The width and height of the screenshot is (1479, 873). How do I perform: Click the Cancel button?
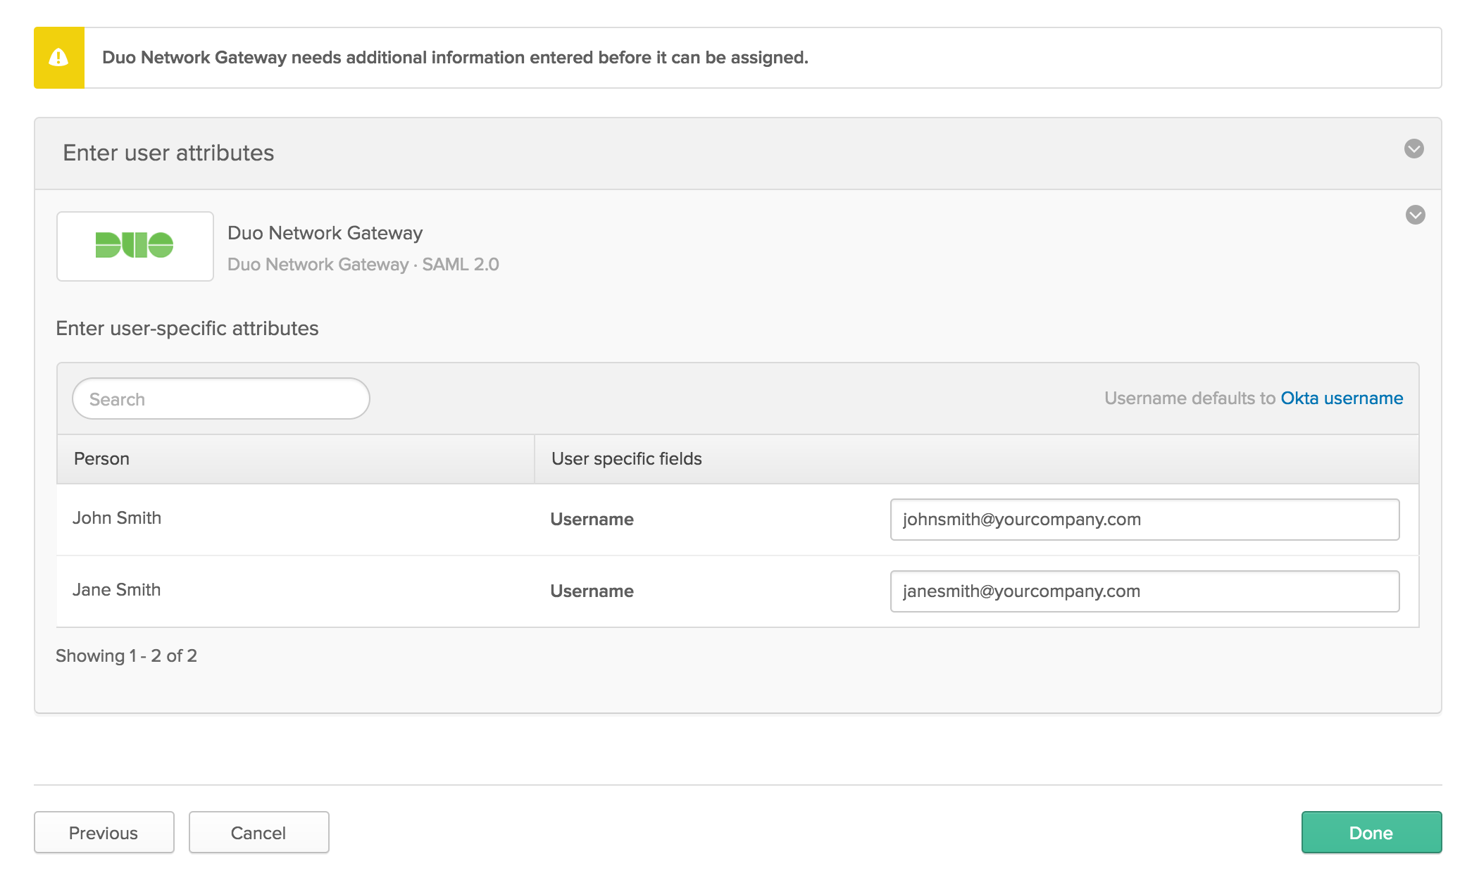[x=259, y=832]
